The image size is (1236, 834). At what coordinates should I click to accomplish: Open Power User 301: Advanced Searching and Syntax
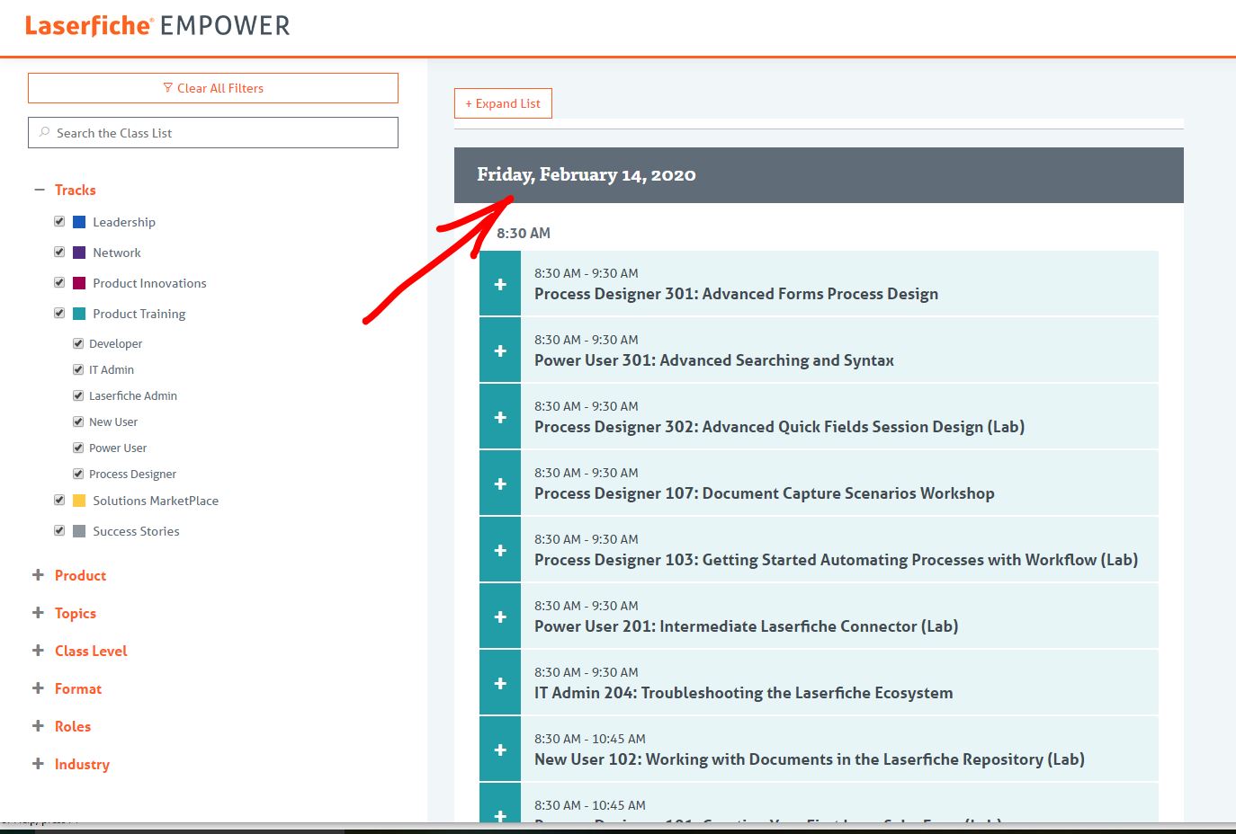[x=714, y=360]
